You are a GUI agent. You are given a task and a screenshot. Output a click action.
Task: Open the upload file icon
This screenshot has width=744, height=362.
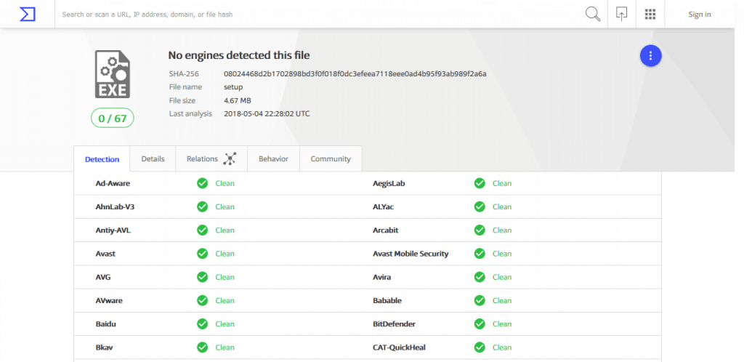[x=622, y=14]
